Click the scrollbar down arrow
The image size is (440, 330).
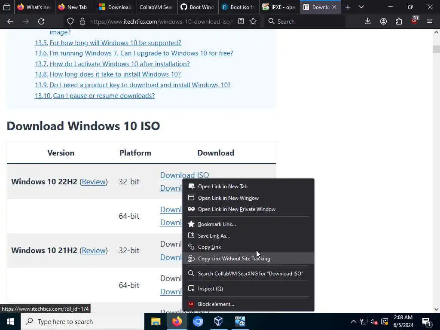[436, 309]
